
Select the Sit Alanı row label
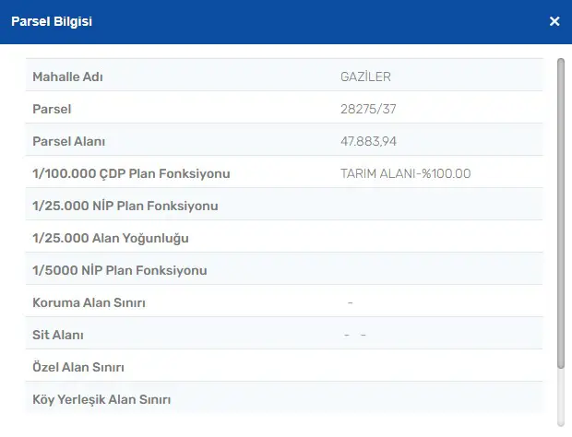click(x=58, y=335)
